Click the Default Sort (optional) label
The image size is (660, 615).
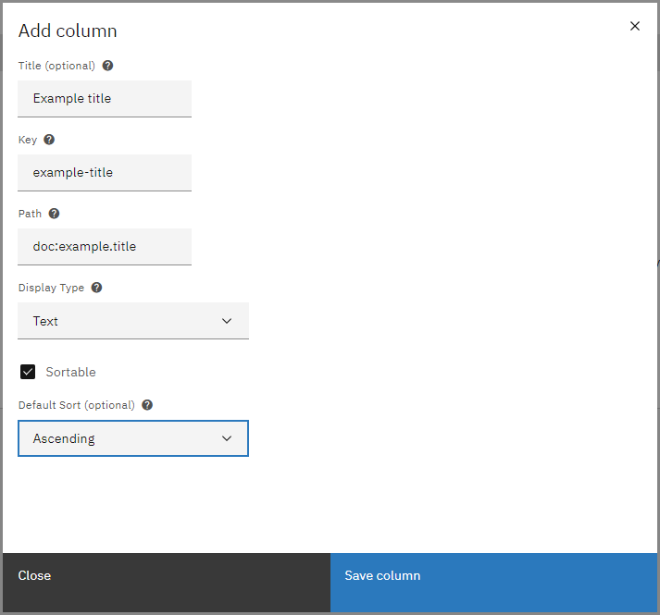[77, 405]
